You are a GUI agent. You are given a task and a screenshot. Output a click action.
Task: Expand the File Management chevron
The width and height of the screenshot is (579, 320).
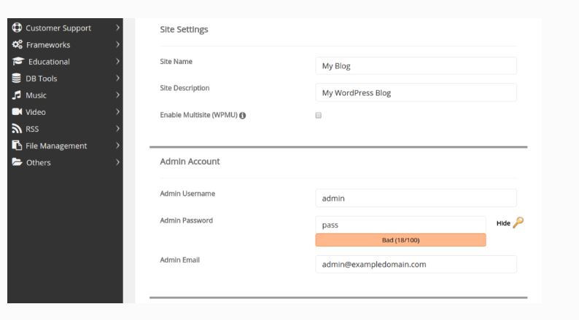tap(117, 145)
